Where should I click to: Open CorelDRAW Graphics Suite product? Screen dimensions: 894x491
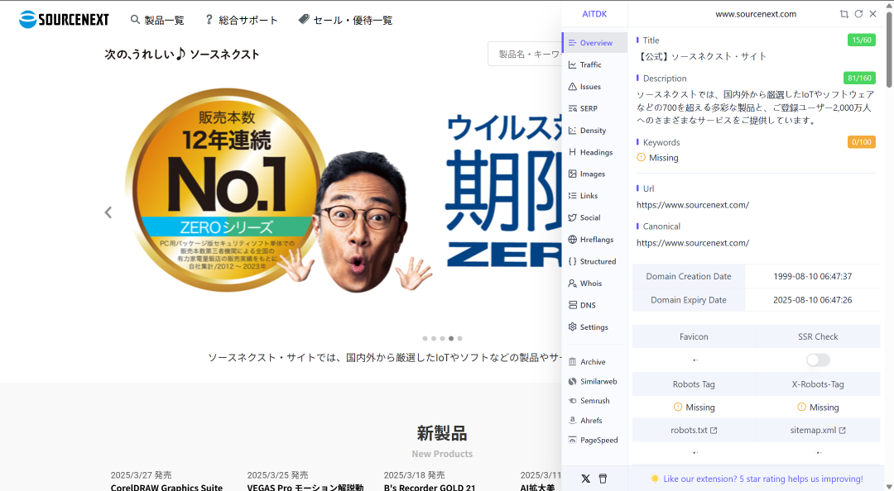166,487
